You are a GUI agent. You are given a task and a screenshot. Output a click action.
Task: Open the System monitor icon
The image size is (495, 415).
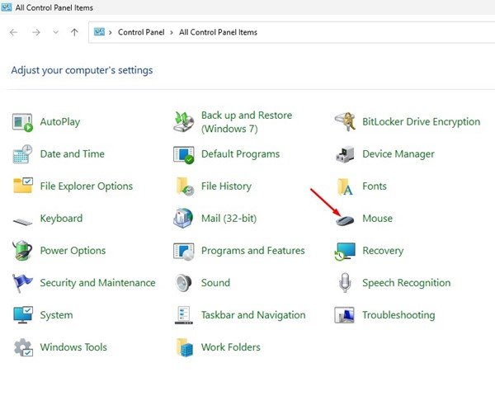pyautogui.click(x=23, y=314)
